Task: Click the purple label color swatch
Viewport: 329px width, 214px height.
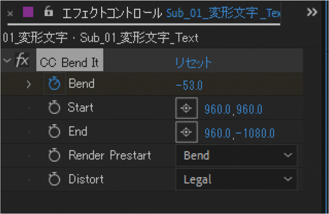Action: click(28, 13)
